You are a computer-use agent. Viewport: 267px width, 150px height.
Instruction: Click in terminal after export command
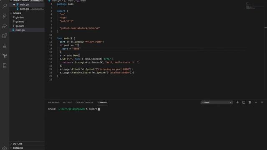coord(99,109)
